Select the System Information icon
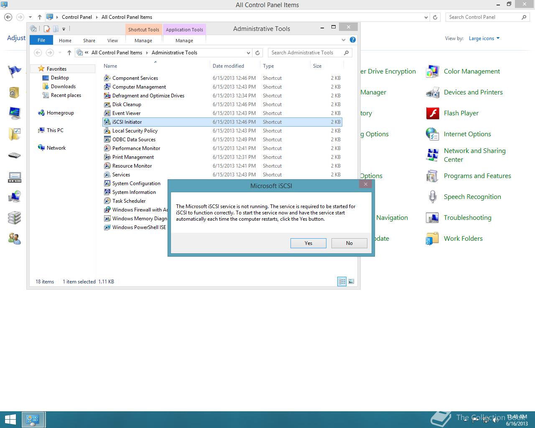Image resolution: width=535 pixels, height=428 pixels. (107, 192)
